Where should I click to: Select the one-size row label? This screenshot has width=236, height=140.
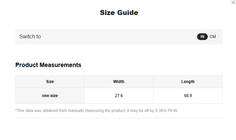[50, 96]
